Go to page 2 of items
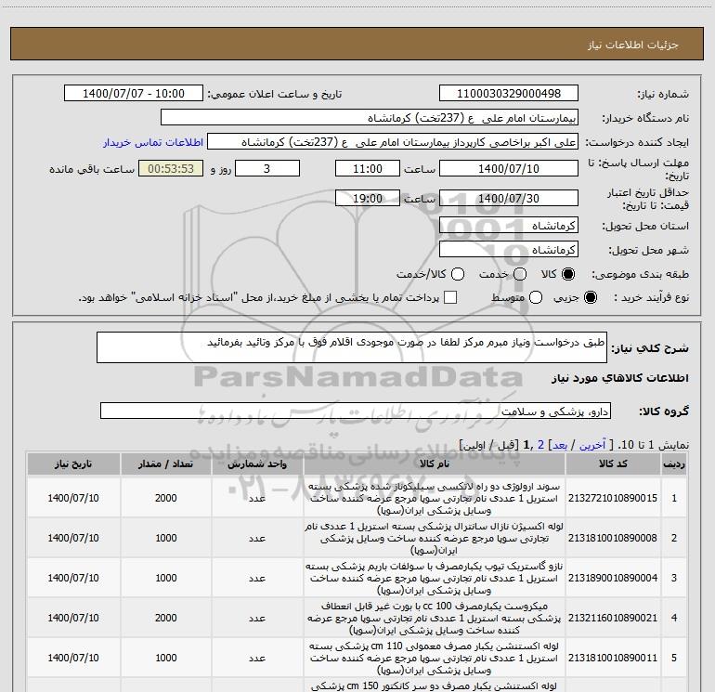This screenshot has width=715, height=692. click(540, 445)
